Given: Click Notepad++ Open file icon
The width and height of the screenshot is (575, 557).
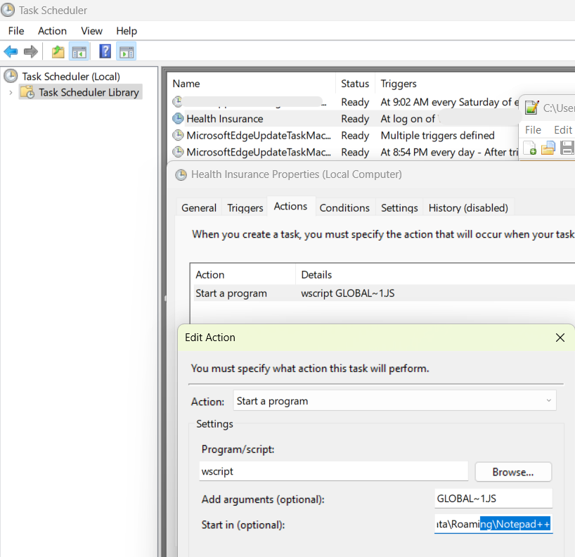Looking at the screenshot, I should click(548, 148).
